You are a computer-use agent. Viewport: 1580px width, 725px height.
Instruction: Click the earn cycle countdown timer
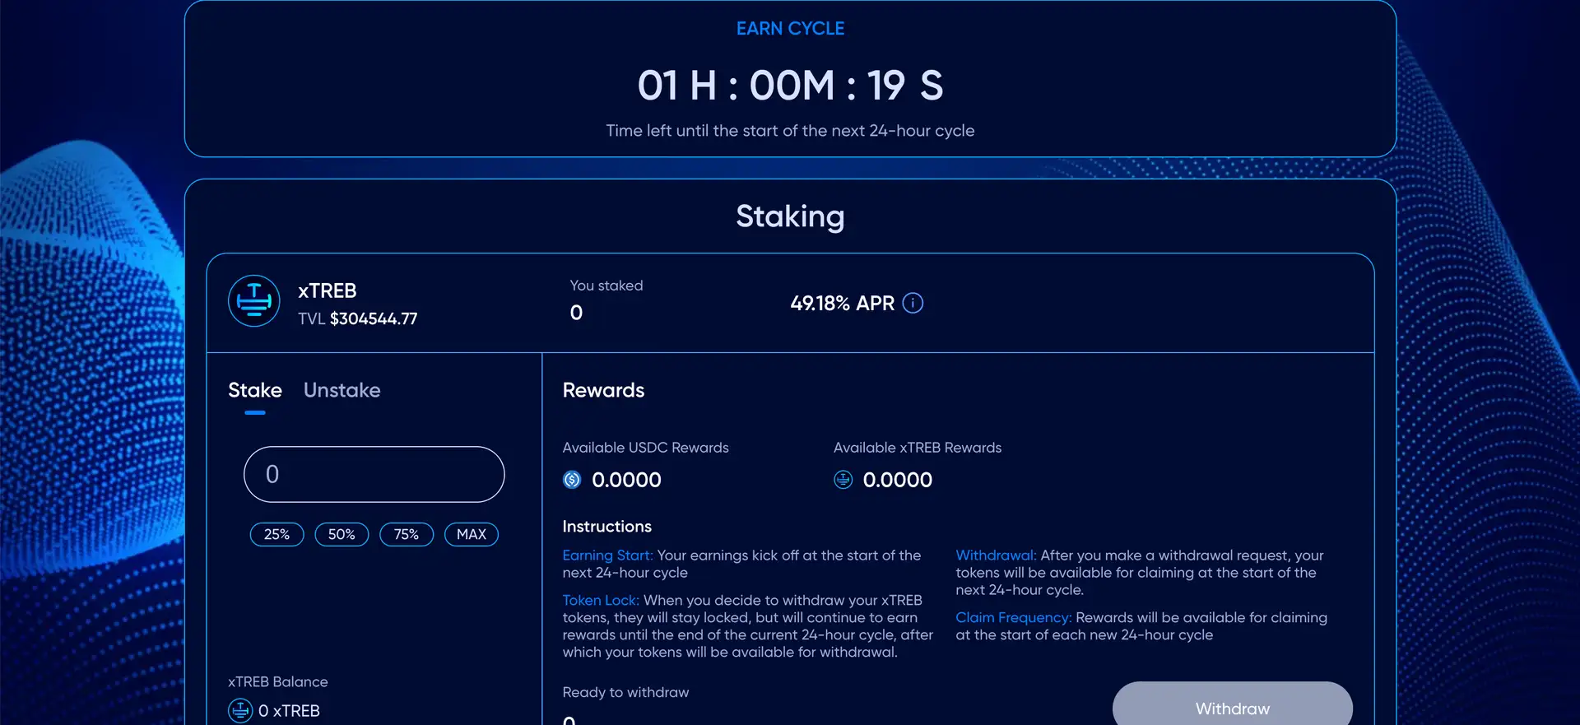[790, 86]
